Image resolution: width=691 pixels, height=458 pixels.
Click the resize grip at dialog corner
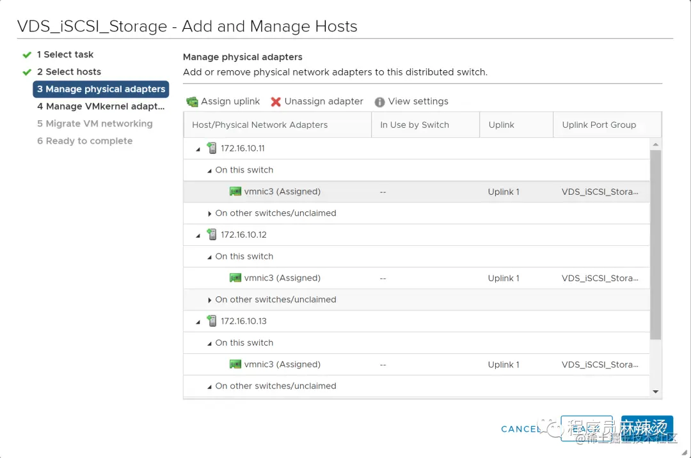click(x=685, y=452)
